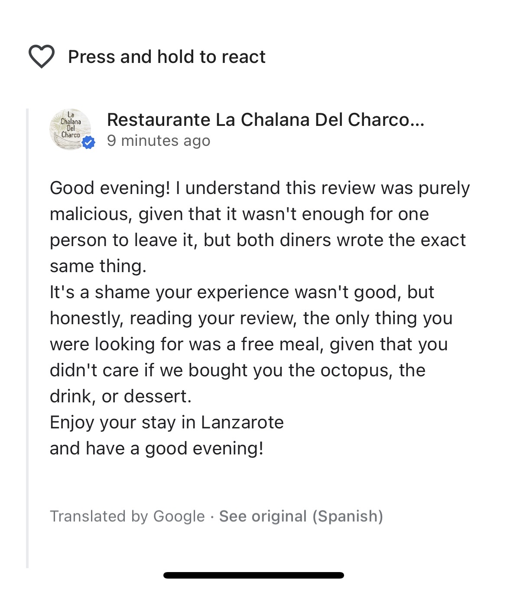Click the "Translated by Google" label
Image resolution: width=507 pixels, height=589 pixels.
point(127,516)
